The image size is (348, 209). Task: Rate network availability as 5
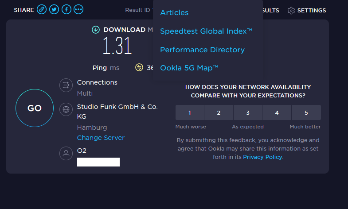306,112
